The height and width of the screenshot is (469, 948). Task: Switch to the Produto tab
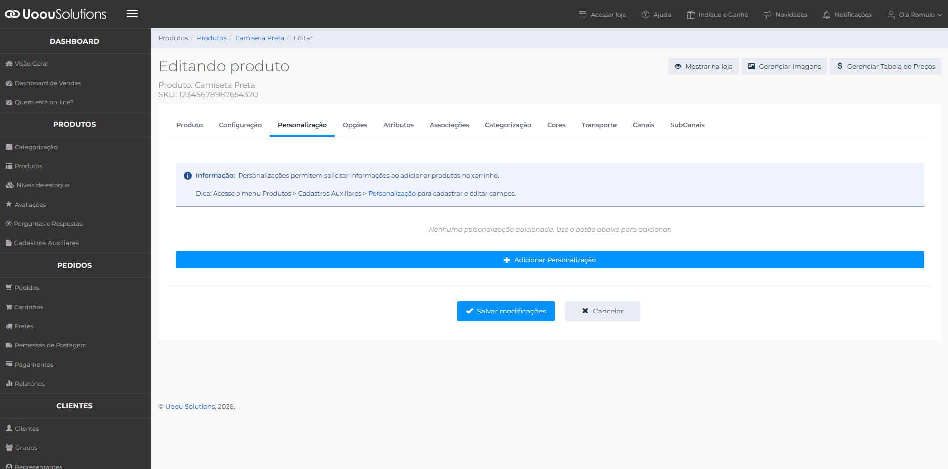[x=189, y=125]
